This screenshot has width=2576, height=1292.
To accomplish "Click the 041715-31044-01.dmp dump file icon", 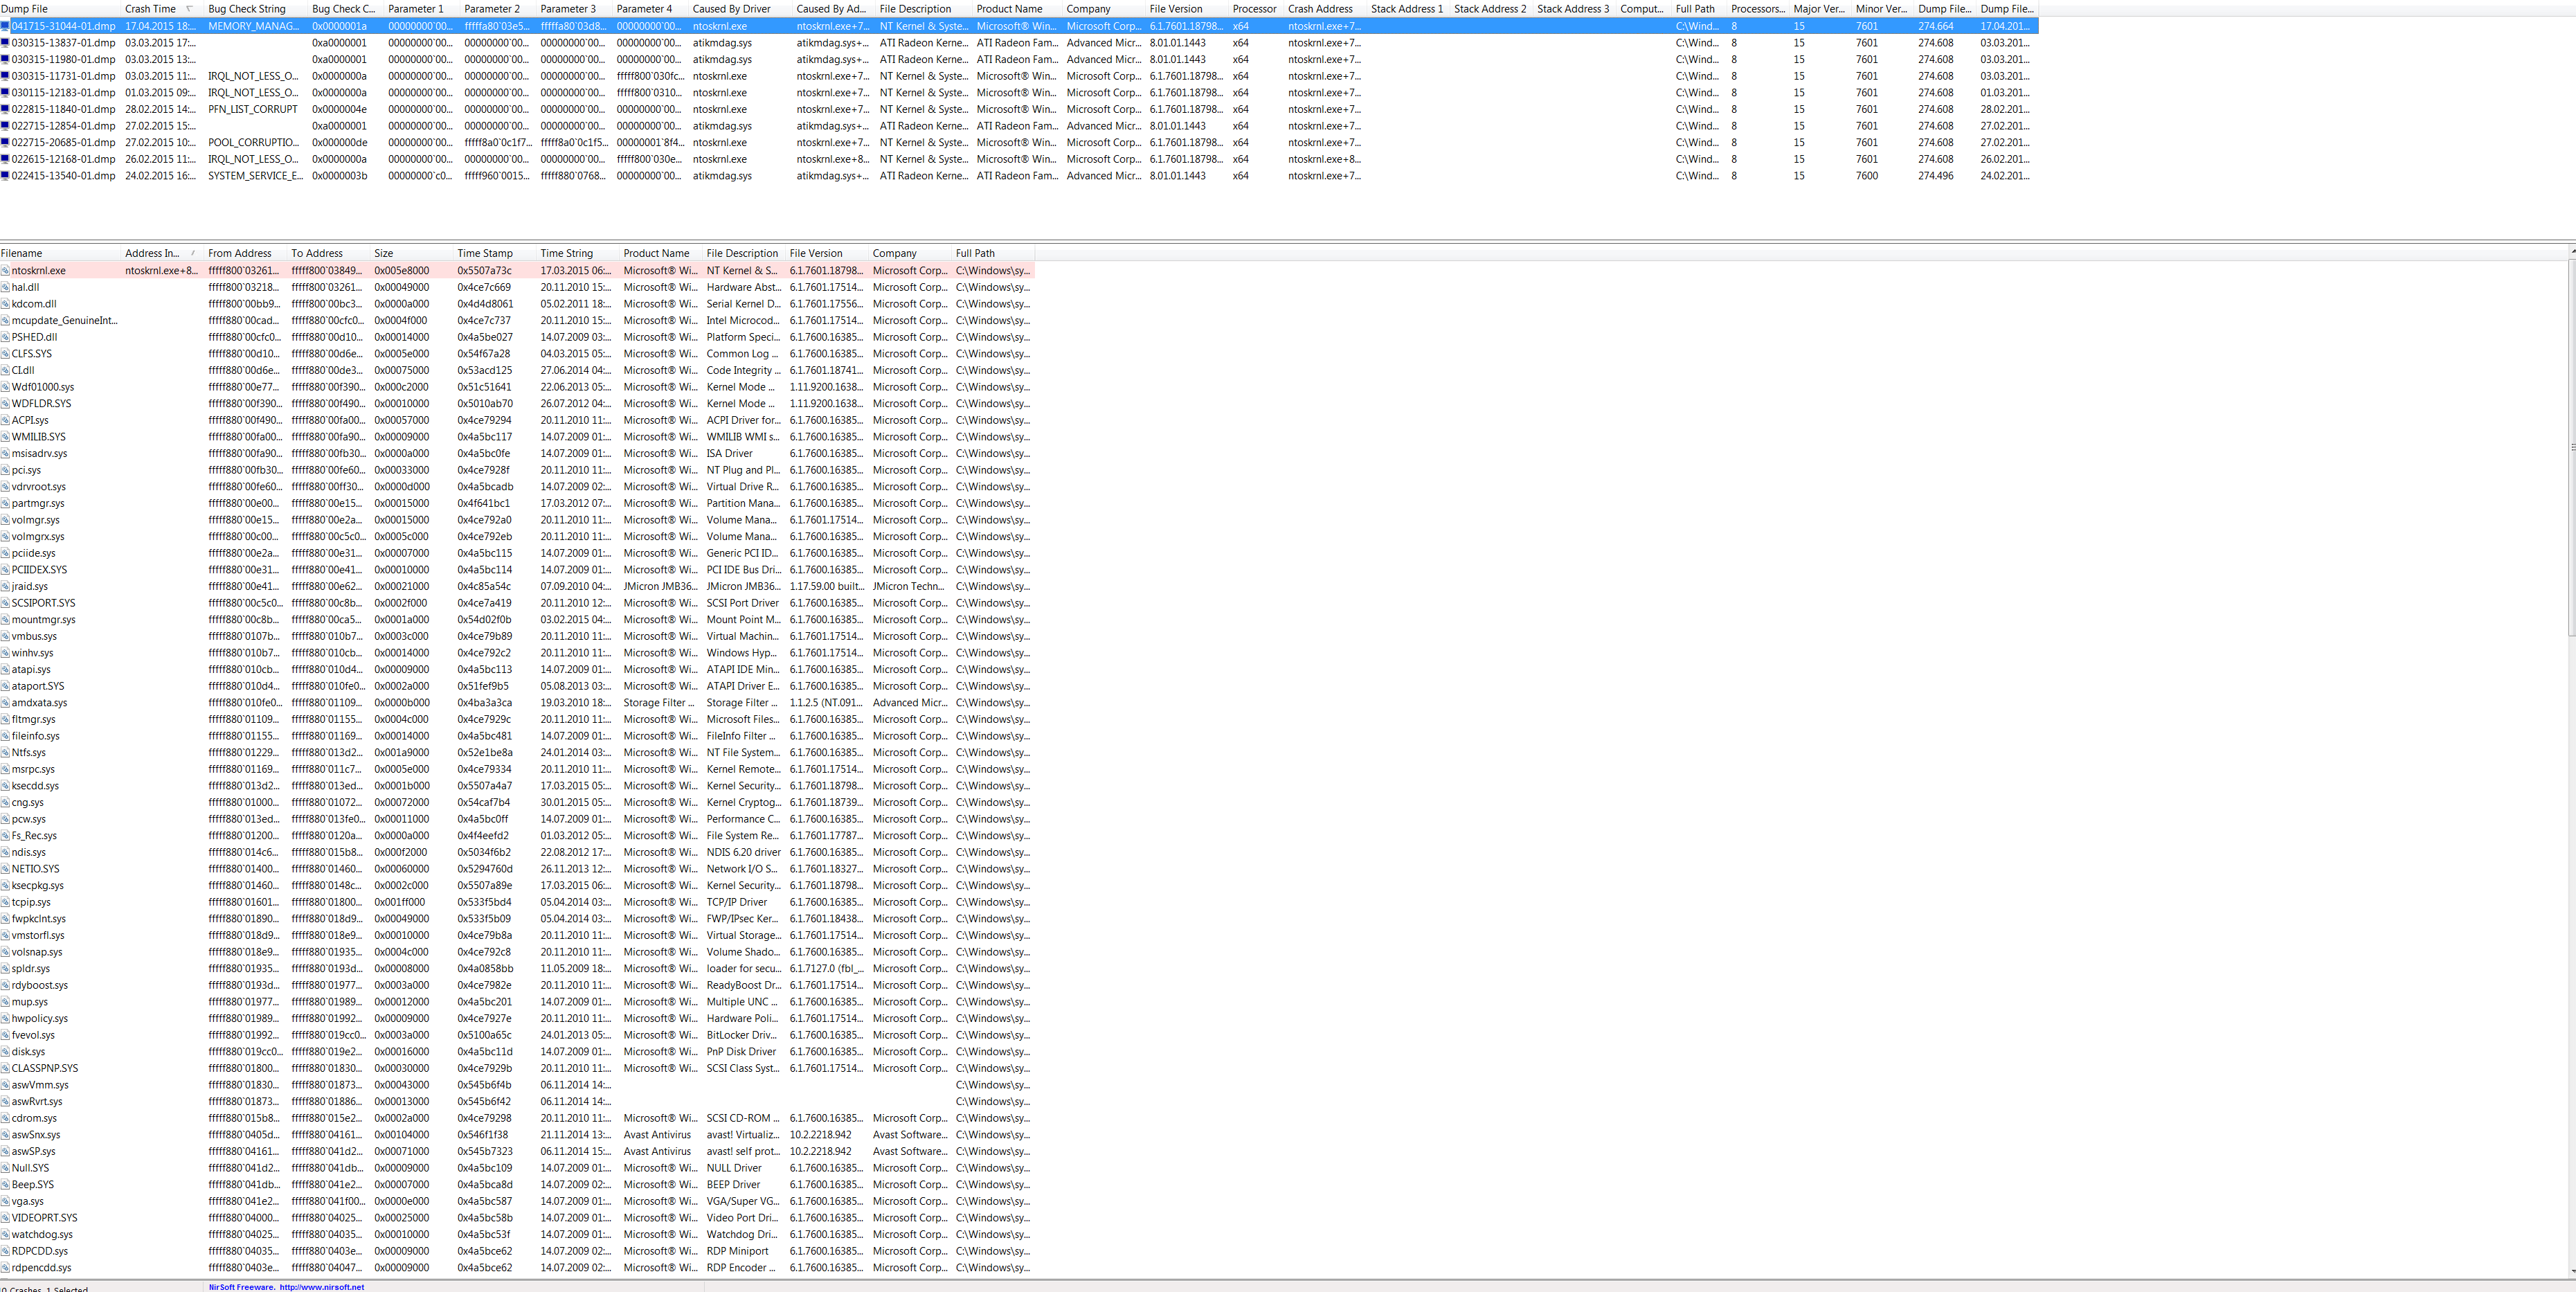I will pyautogui.click(x=5, y=26).
